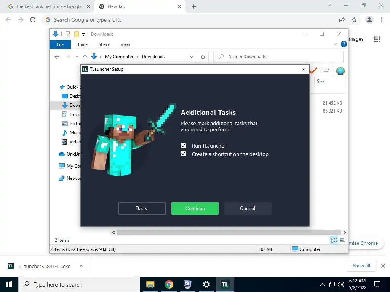This screenshot has height=292, width=390.
Task: Switch to details view icon
Action: (x=334, y=240)
